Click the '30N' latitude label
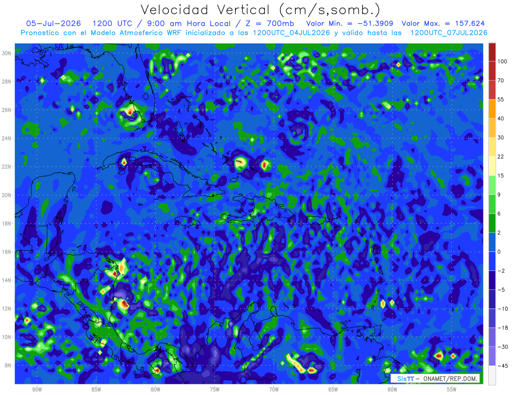 pos(7,53)
